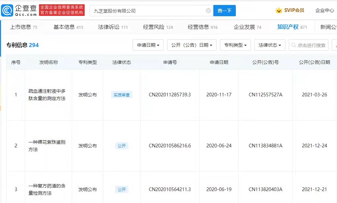This screenshot has height=203, width=337.
Task: Switch to the 经营信息 tab
Action: coord(203,27)
